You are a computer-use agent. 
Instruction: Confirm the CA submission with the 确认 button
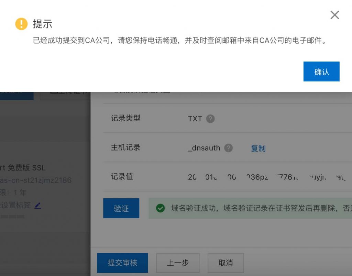(x=321, y=71)
